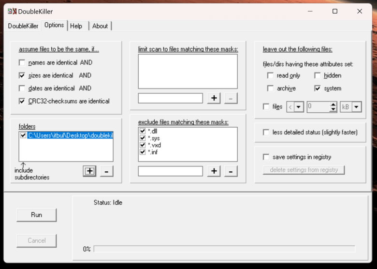Click the file size value field

pos(318,107)
